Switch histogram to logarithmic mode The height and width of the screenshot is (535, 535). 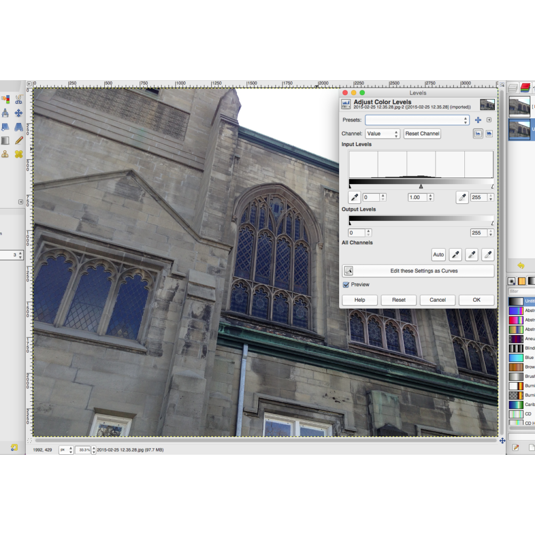click(x=488, y=134)
